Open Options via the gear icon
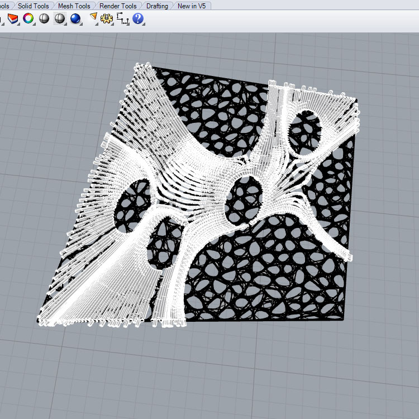 point(107,19)
